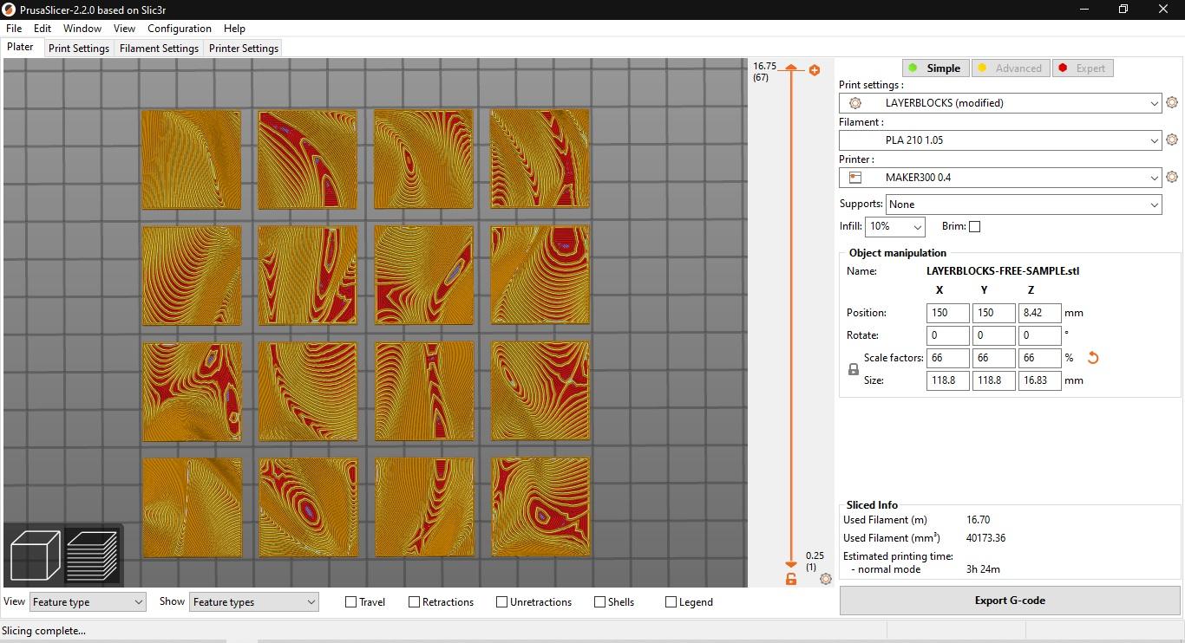Open the Edit menu
The width and height of the screenshot is (1185, 643).
coord(43,29)
